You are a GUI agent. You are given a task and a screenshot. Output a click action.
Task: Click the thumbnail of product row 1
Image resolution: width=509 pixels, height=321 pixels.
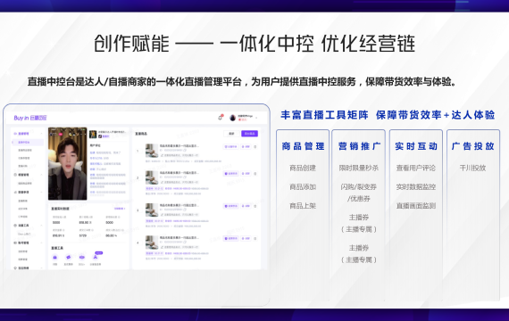coord(152,151)
